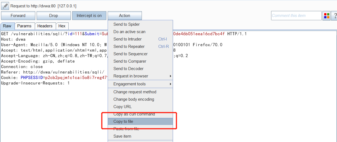Click the Host: dvwa header line
337x142 pixels.
point(13,39)
